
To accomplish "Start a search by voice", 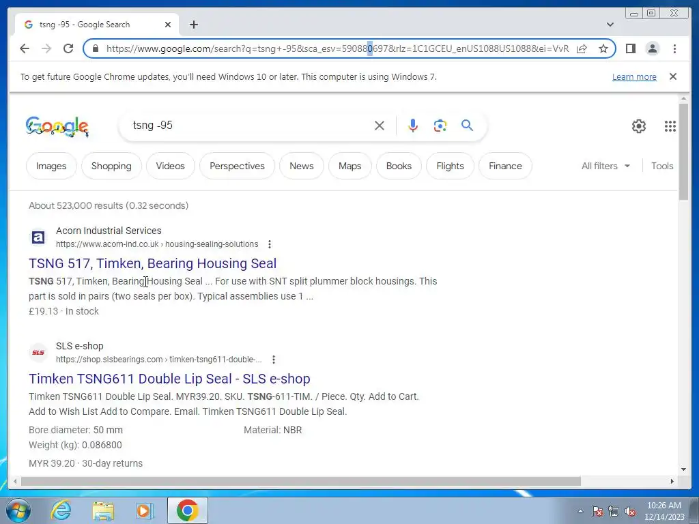I will 413,126.
